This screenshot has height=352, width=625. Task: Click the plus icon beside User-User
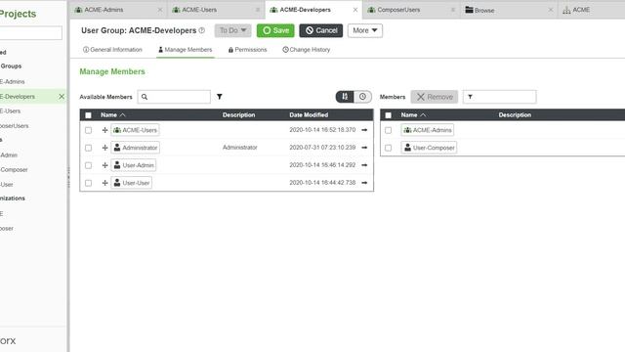(x=104, y=183)
